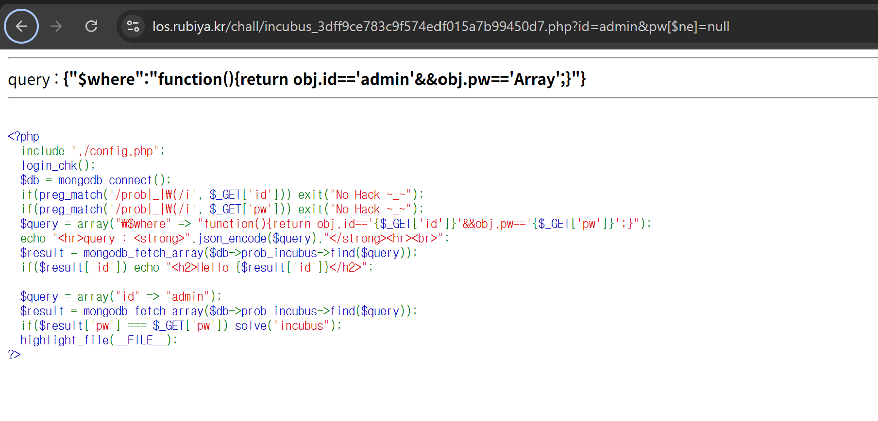The width and height of the screenshot is (878, 421).
Task: Click the echo Hello $result['id'] line
Action: click(197, 267)
